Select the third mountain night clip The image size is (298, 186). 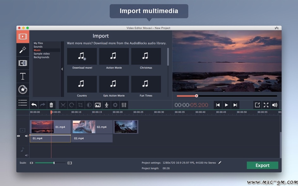[x=126, y=127]
